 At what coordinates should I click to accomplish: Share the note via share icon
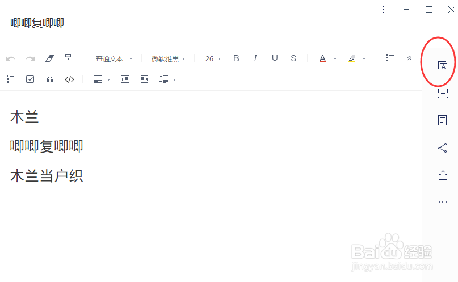443,148
